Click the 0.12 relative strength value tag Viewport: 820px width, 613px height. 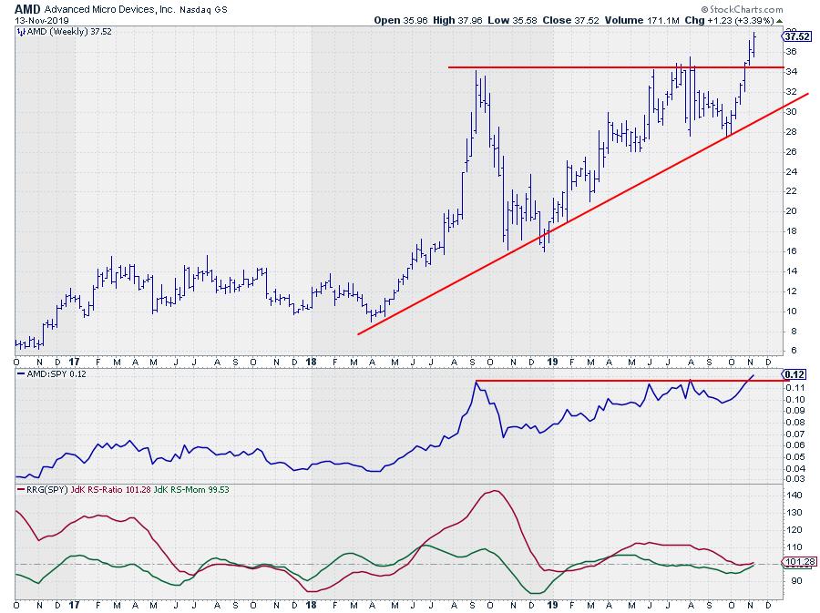[794, 374]
